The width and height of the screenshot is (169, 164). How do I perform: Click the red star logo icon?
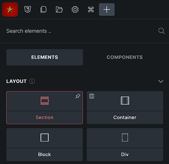[x=10, y=10]
